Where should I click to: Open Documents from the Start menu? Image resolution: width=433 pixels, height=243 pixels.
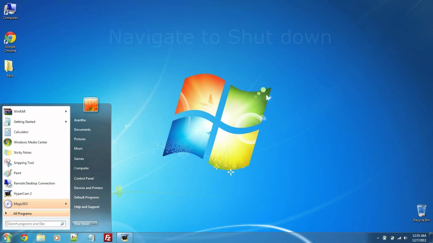click(83, 130)
